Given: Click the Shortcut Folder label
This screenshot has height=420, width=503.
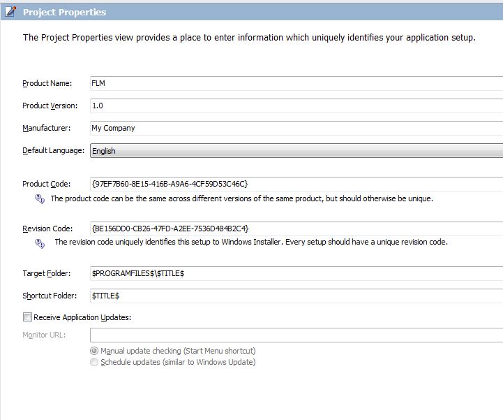Looking at the screenshot, I should pos(50,296).
